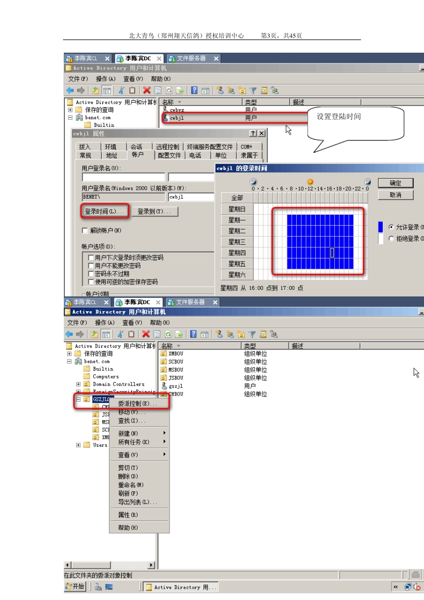Click desktop quick-launch icon beside 开始
Screen dimensions: 424x600
click(x=109, y=587)
